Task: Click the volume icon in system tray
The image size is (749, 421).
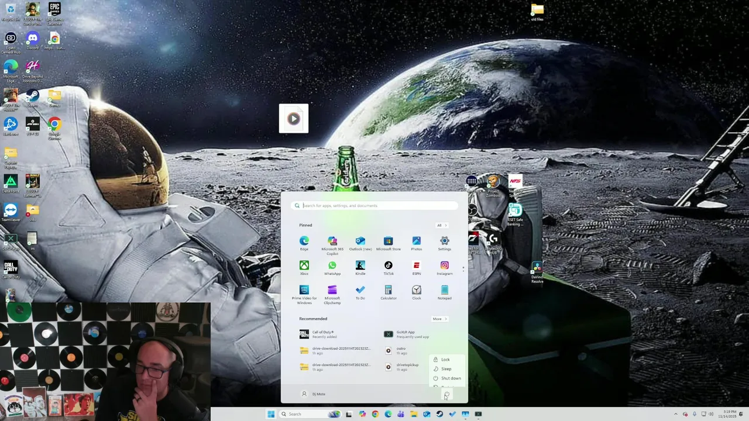Action: tap(711, 414)
